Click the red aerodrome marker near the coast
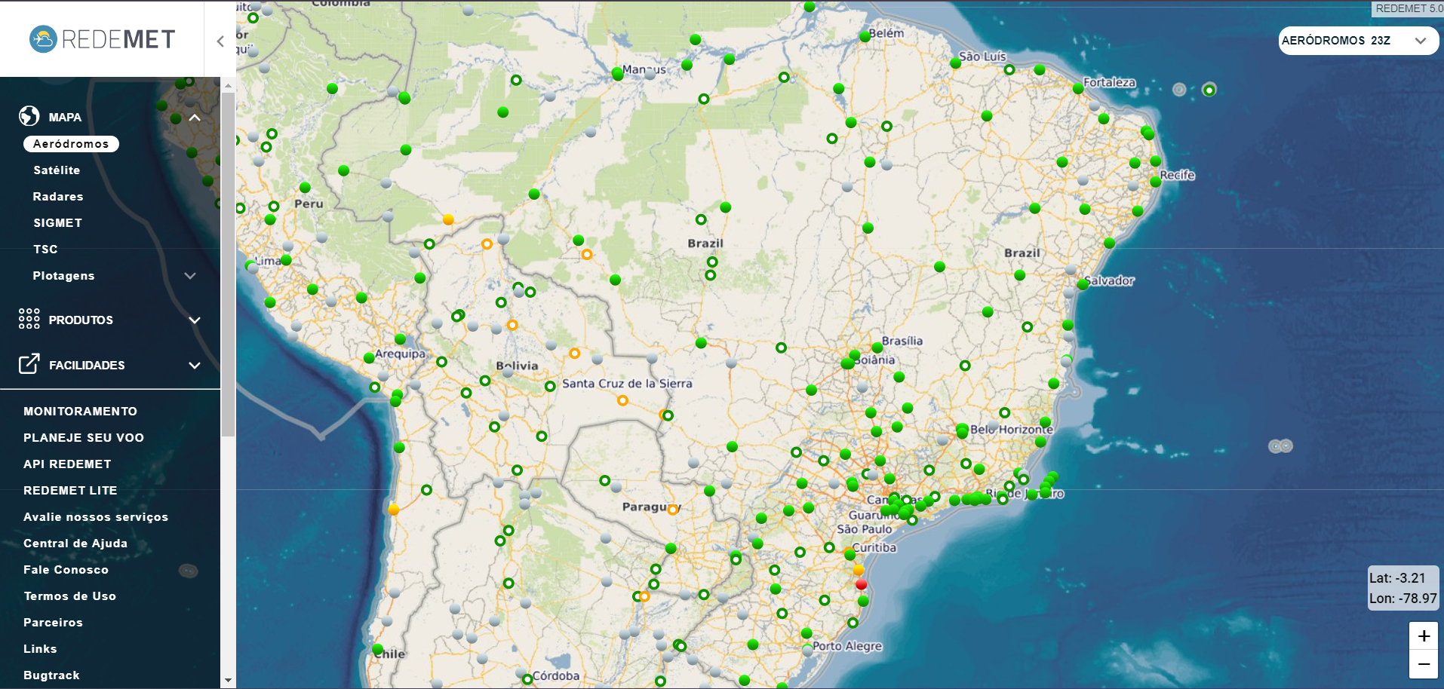The image size is (1444, 689). click(x=861, y=584)
